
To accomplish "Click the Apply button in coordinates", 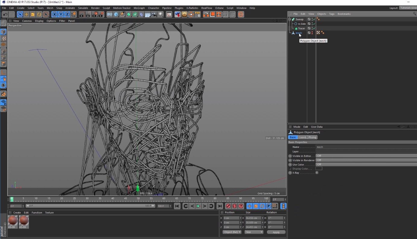I will tap(276, 232).
